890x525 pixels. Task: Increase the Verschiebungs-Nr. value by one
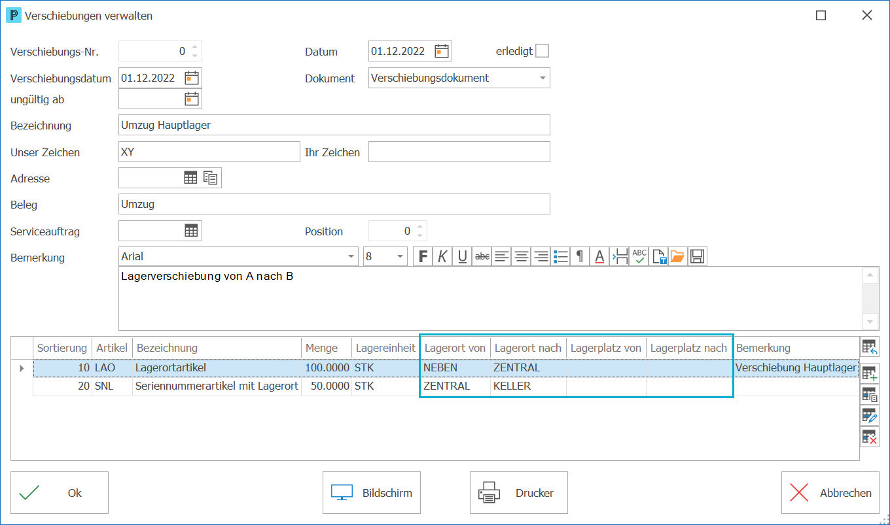coord(194,46)
